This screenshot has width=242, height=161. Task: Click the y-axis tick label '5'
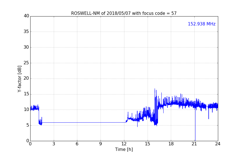point(28,125)
